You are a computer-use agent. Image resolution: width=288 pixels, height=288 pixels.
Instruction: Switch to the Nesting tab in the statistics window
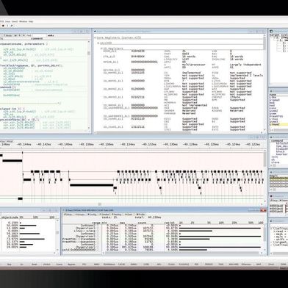(x=117, y=215)
